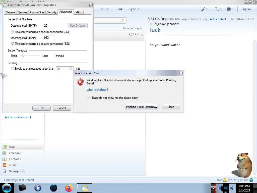Close the Windows Live Mail phishing dialog via X
The width and height of the screenshot is (257, 193).
coord(181,73)
